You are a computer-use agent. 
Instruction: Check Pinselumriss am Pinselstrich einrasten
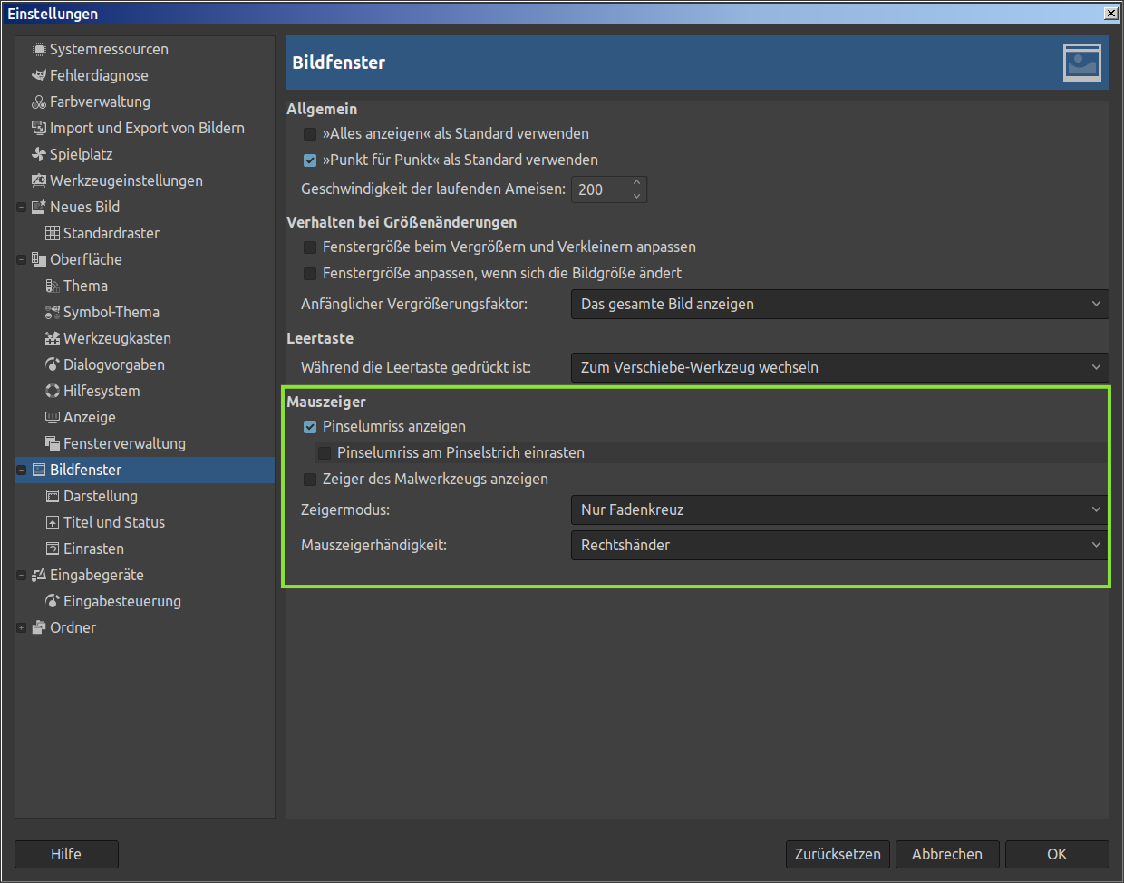pyautogui.click(x=325, y=453)
